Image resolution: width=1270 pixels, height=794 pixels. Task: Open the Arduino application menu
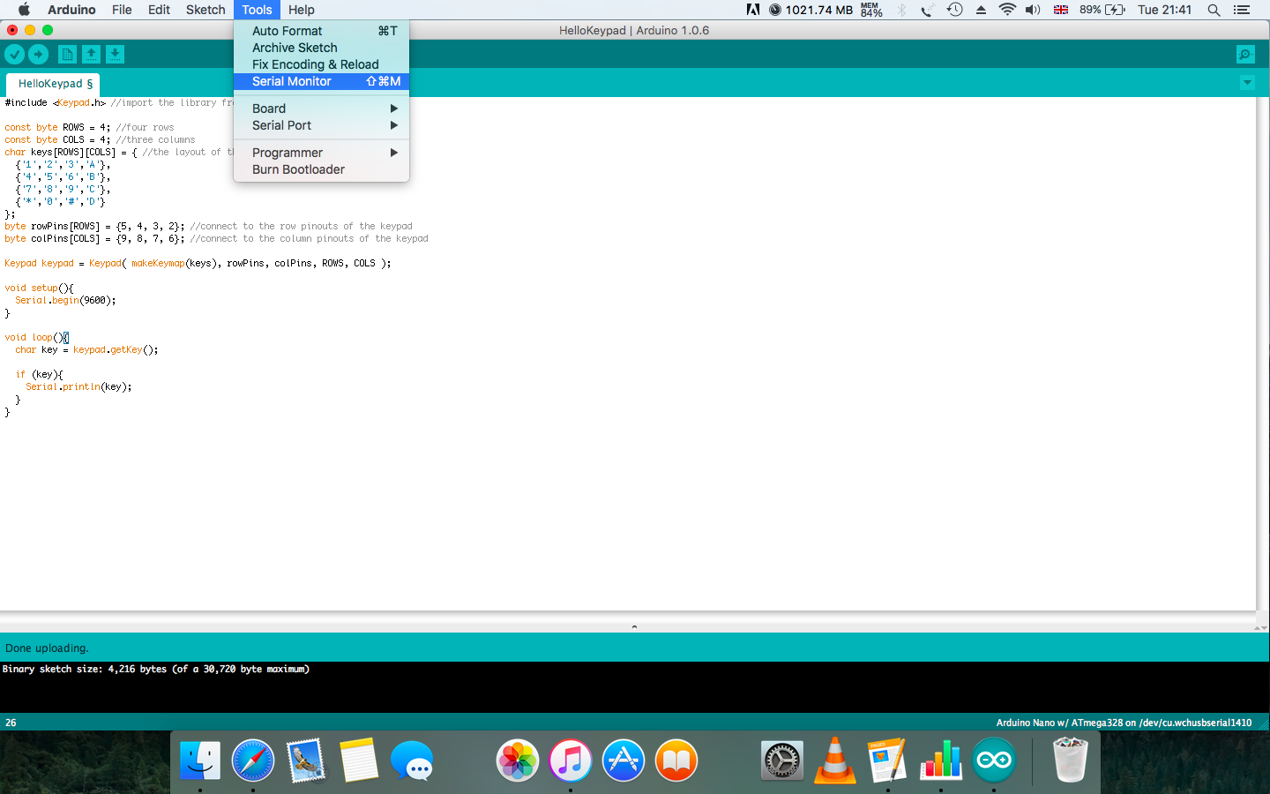[x=71, y=10]
